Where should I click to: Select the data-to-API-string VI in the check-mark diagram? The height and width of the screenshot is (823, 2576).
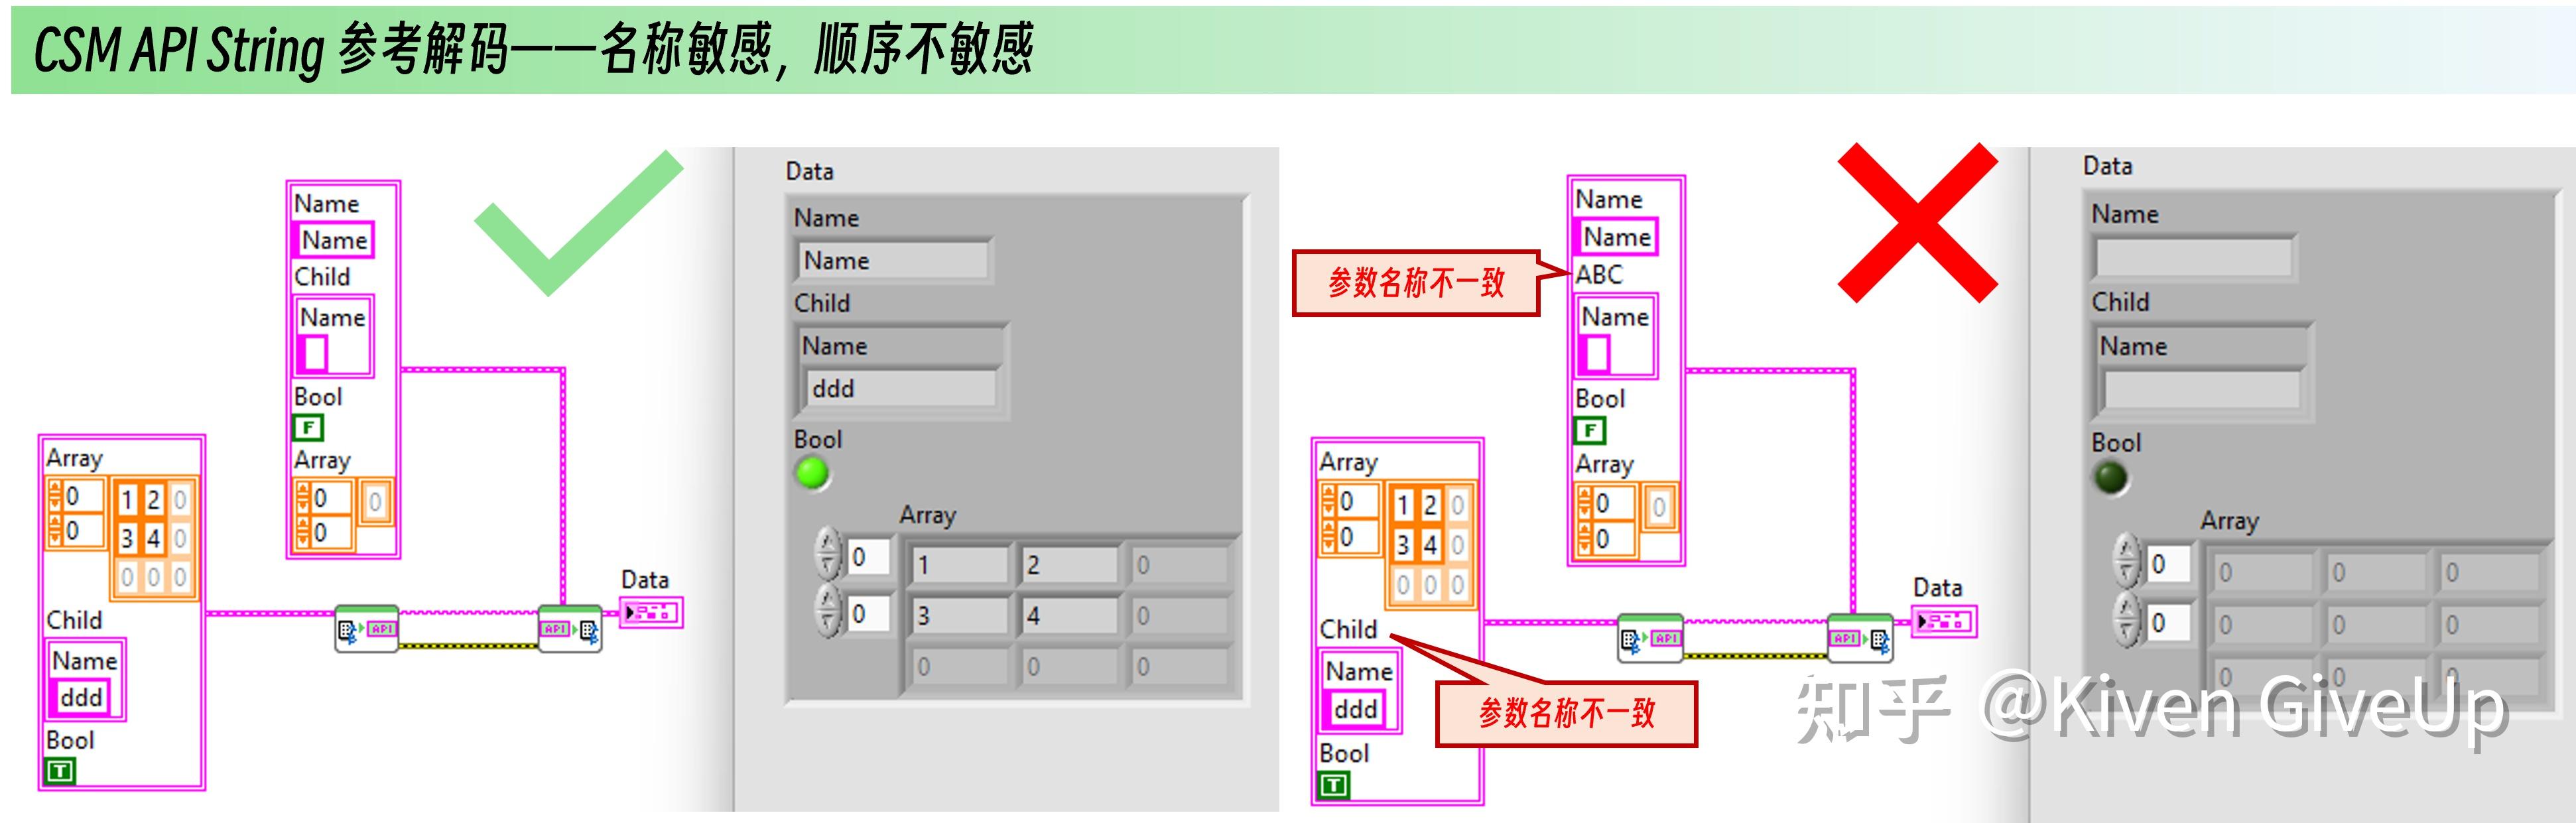(x=367, y=628)
